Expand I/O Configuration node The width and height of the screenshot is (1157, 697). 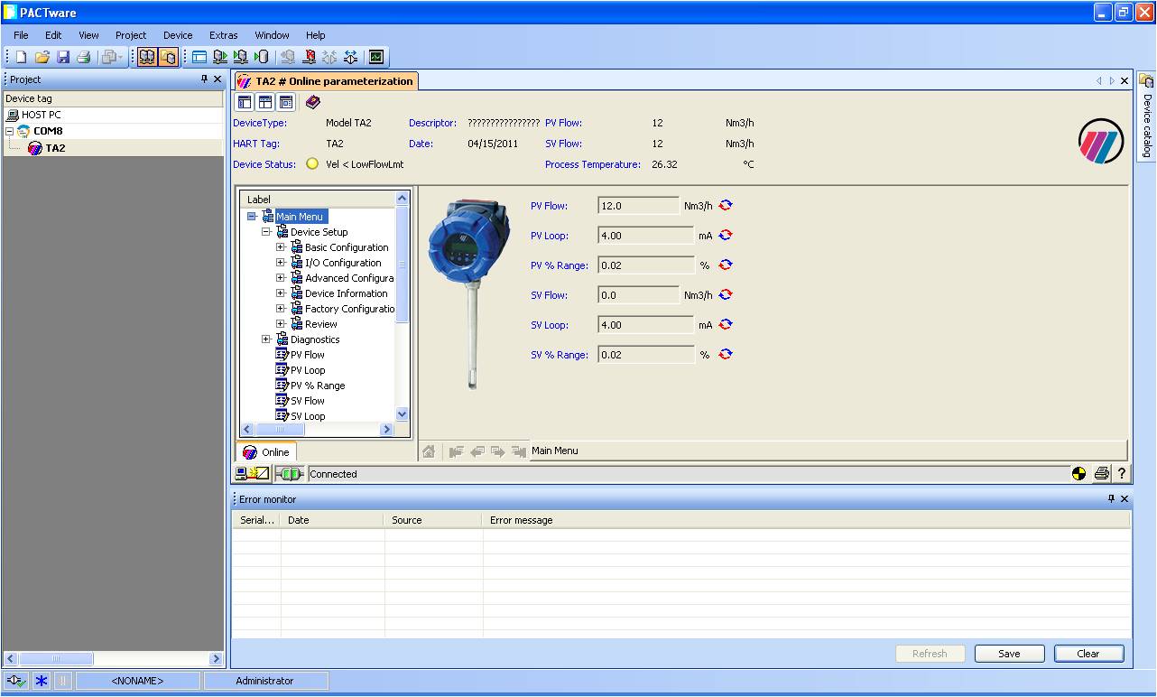point(281,263)
